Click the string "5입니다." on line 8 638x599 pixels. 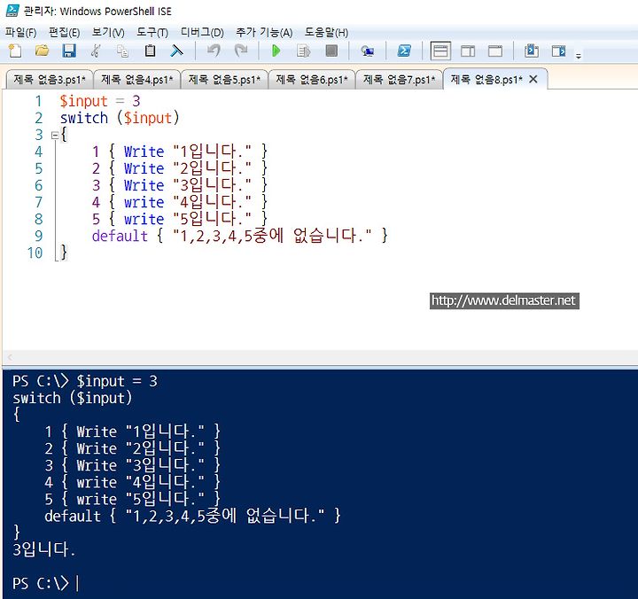coord(212,219)
